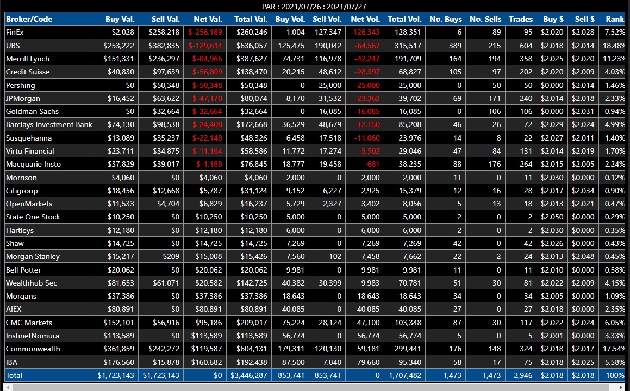The height and width of the screenshot is (391, 630).
Task: Select the State One Stock broker name
Action: 33,217
